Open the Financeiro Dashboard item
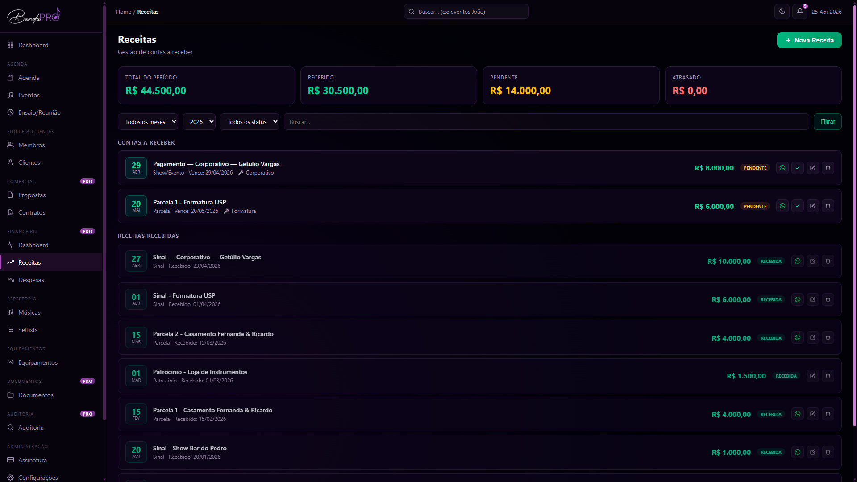857x482 pixels. (x=51, y=245)
